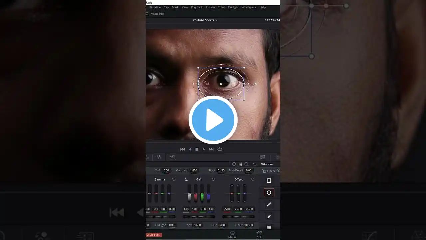This screenshot has width=426, height=240.
Task: Open the Curves palette icon
Action: pyautogui.click(x=262, y=157)
